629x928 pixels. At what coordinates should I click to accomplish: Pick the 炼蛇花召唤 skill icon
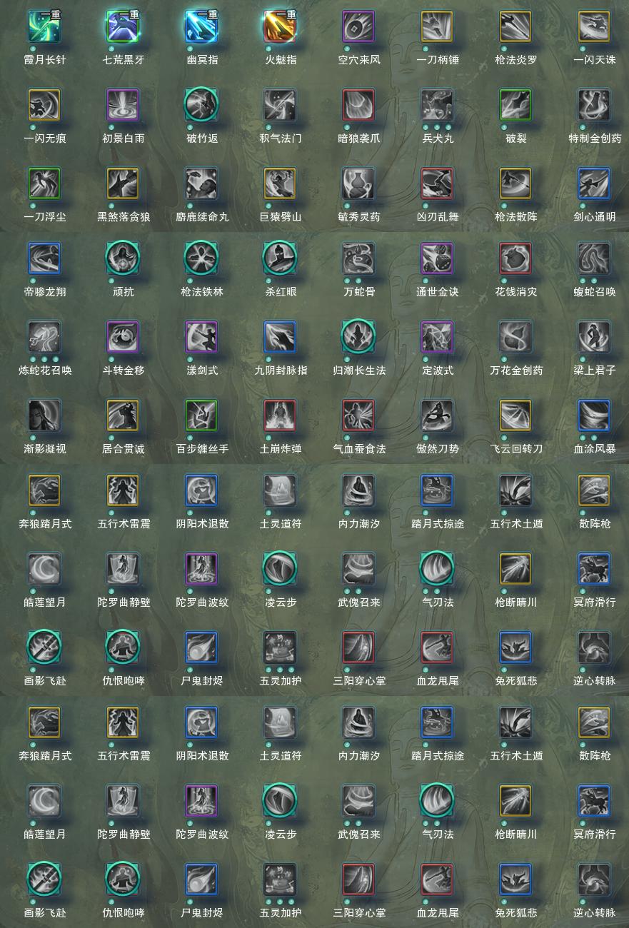click(x=44, y=337)
